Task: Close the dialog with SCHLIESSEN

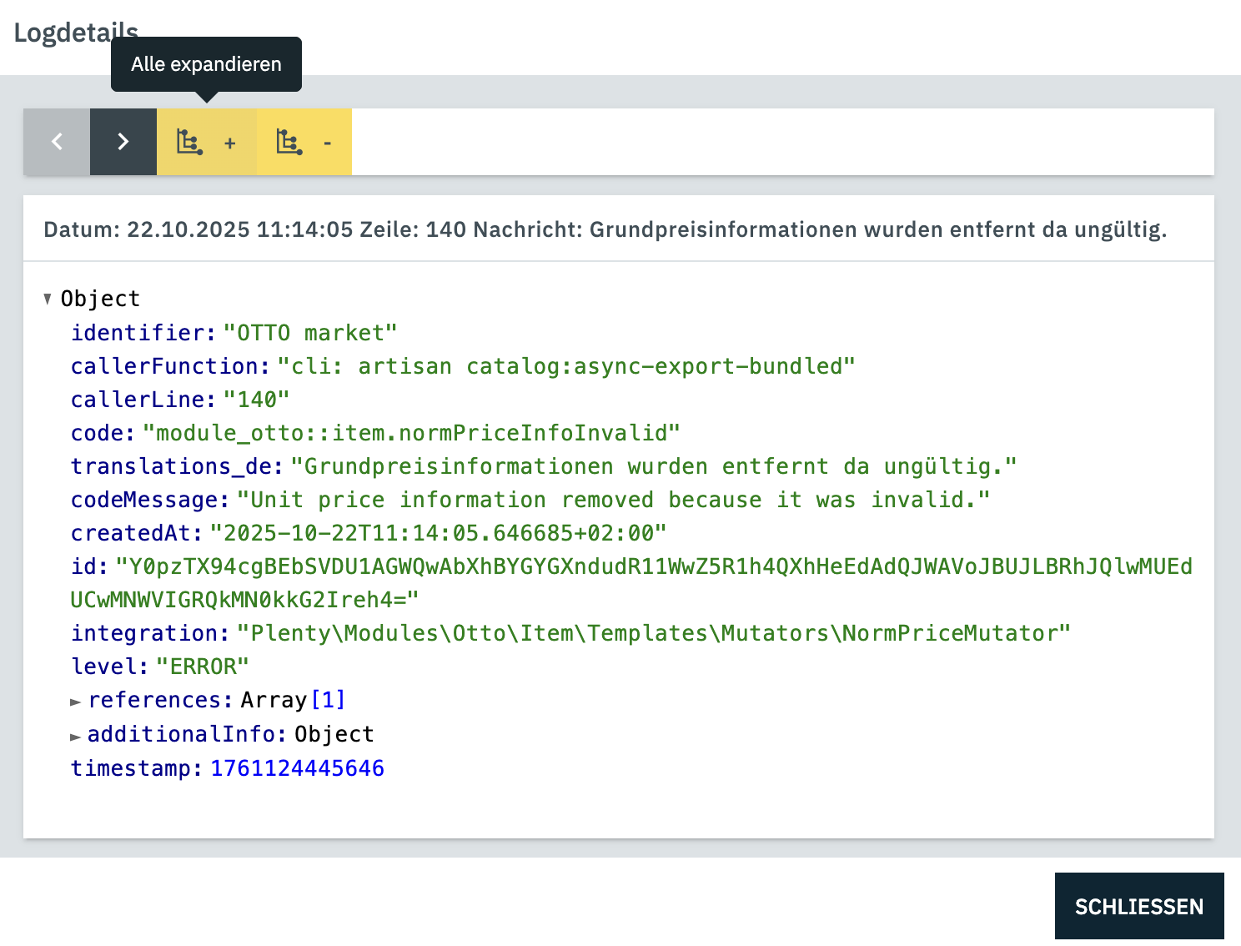Action: [1138, 906]
